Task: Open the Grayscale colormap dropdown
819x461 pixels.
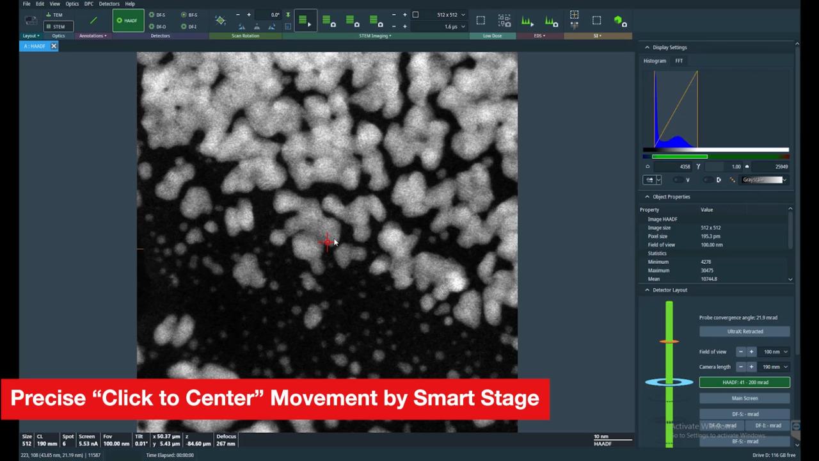Action: 764,180
